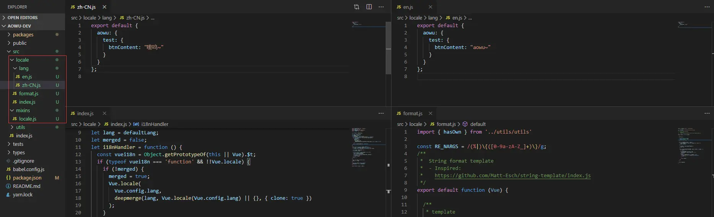Viewport: 714px width, 217px height.
Task: Click the Open Changes compare icon
Action: pos(357,7)
